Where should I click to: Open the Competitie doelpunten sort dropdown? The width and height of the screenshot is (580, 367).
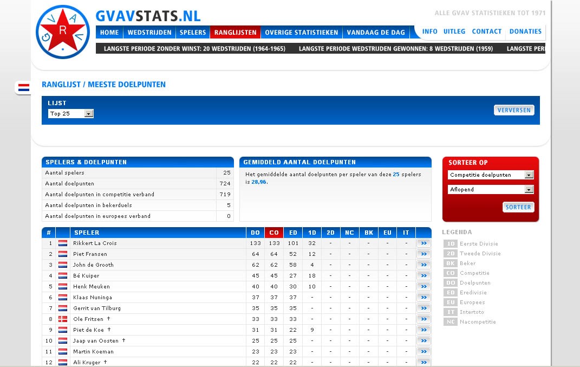click(x=491, y=175)
